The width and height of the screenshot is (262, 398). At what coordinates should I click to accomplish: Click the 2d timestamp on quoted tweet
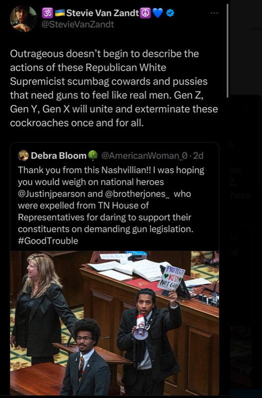point(198,156)
